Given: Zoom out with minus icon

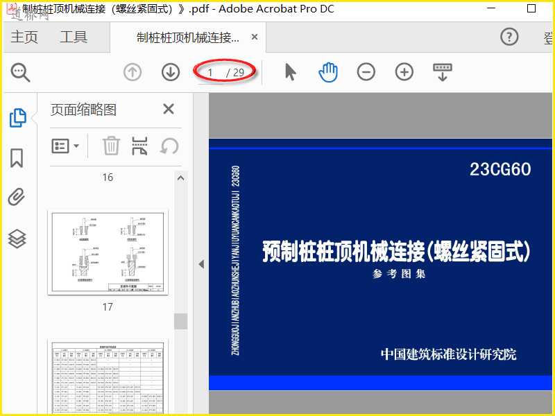Looking at the screenshot, I should pos(366,72).
